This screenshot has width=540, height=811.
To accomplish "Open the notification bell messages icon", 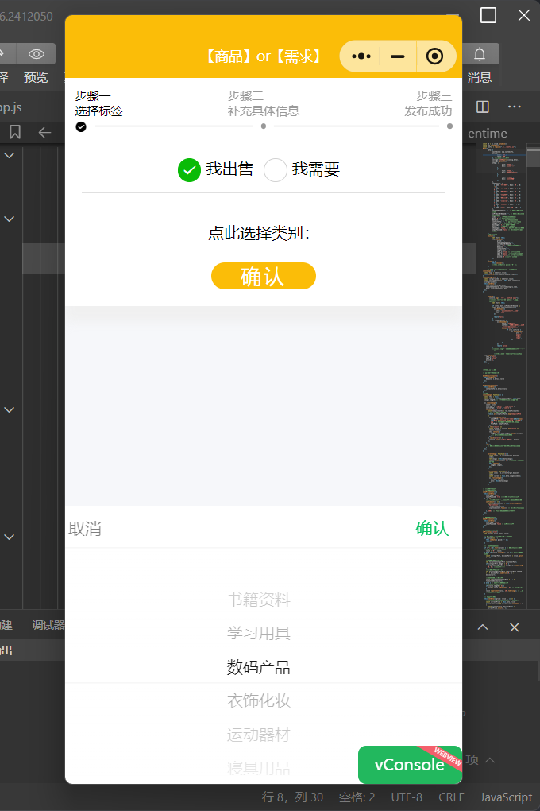I will click(x=480, y=54).
